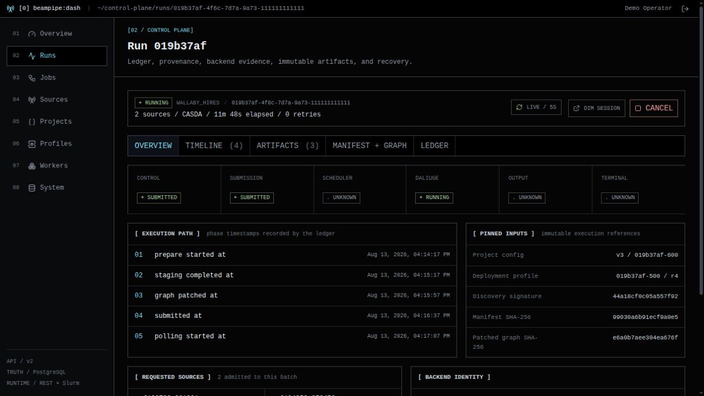Open the MANIFEST + GRAPH tab

pyautogui.click(x=370, y=145)
